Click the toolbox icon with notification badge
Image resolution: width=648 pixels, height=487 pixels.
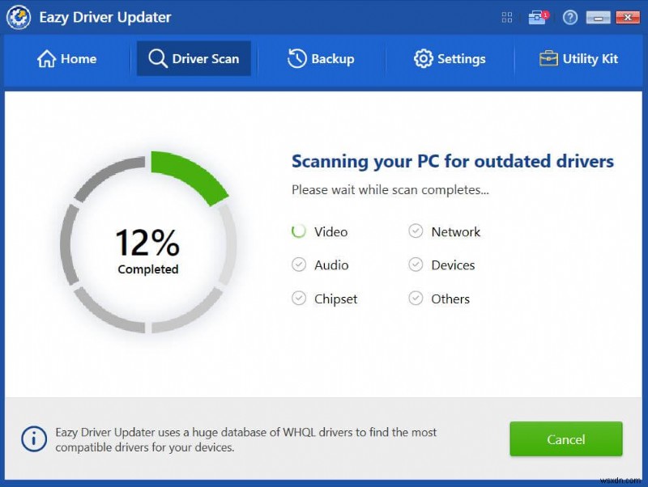(537, 17)
